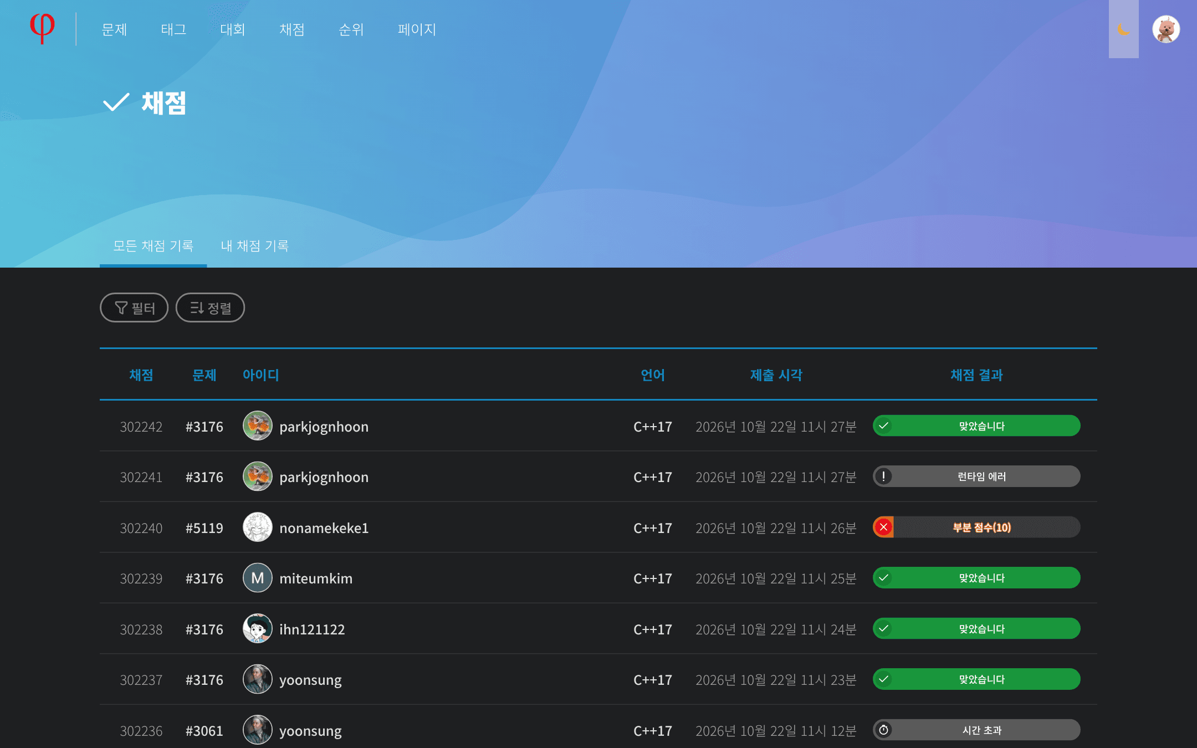Select submission number 302238
Image resolution: width=1197 pixels, height=748 pixels.
point(141,629)
